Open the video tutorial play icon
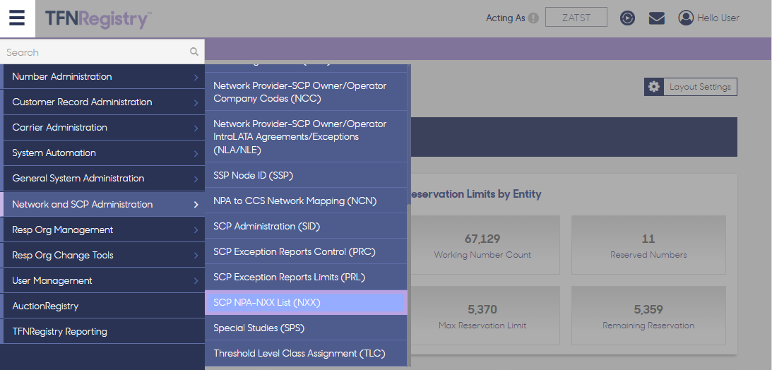 [627, 18]
